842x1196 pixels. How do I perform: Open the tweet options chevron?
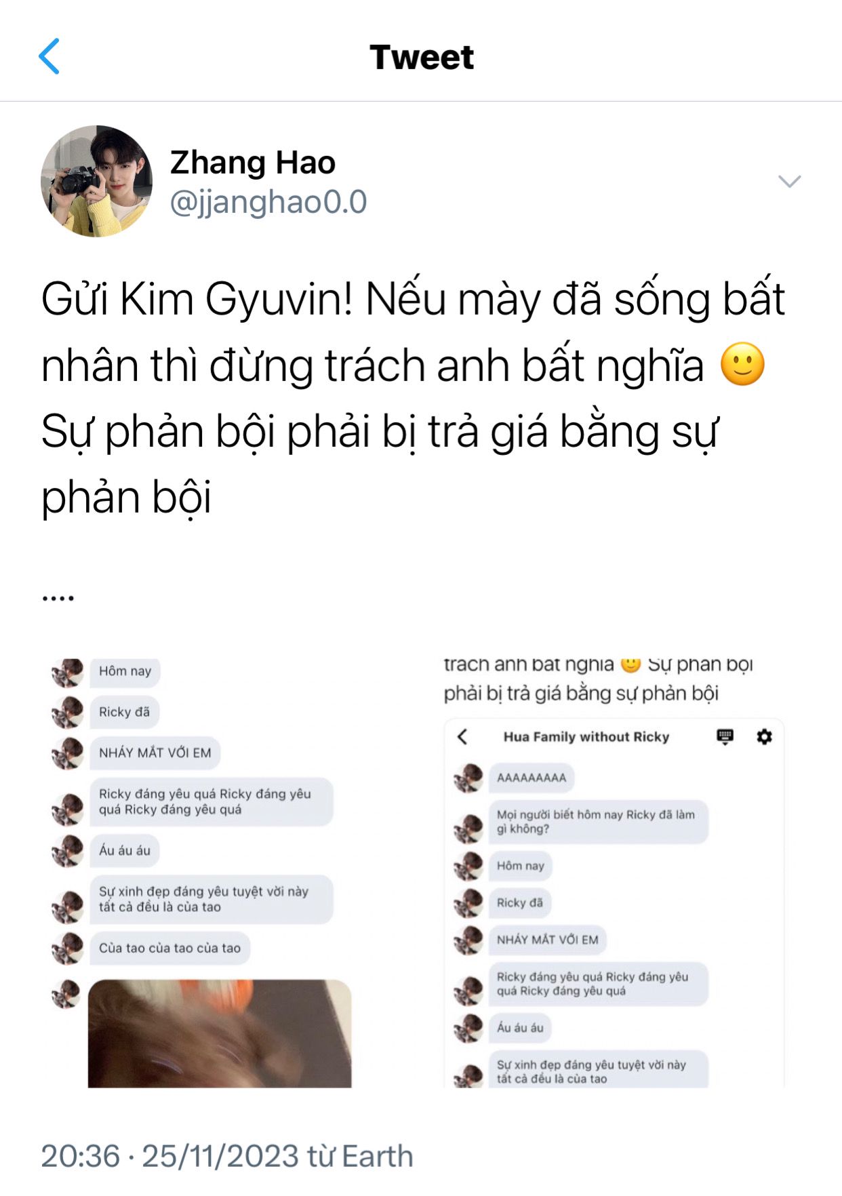tap(790, 181)
